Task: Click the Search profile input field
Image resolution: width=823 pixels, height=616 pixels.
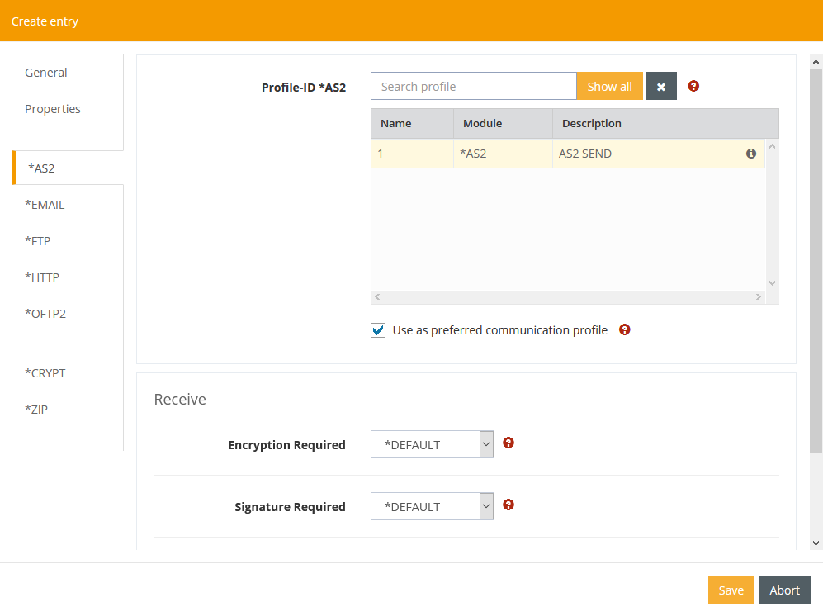Action: coord(473,87)
